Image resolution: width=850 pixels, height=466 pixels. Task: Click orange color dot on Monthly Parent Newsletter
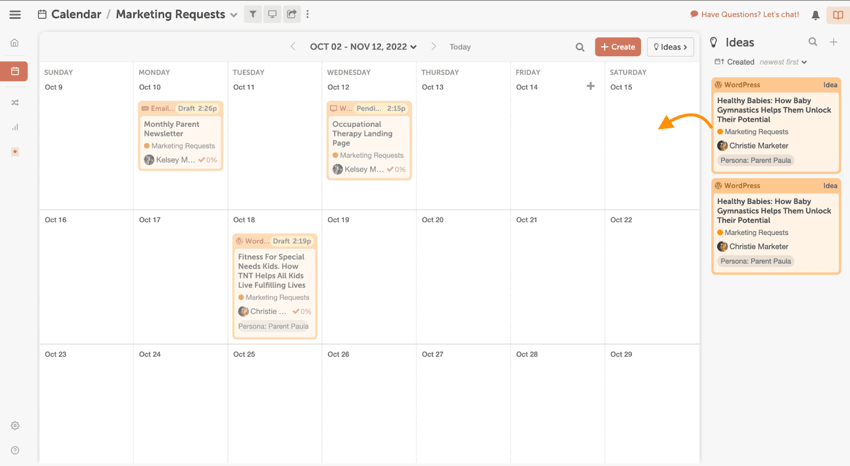pyautogui.click(x=147, y=146)
